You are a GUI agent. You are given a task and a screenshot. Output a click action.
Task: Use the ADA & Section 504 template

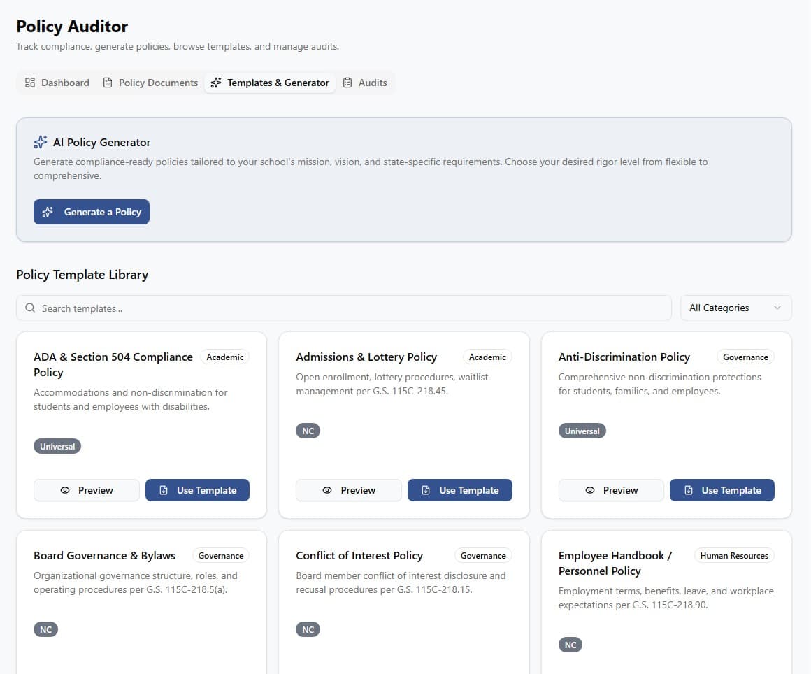pyautogui.click(x=197, y=490)
